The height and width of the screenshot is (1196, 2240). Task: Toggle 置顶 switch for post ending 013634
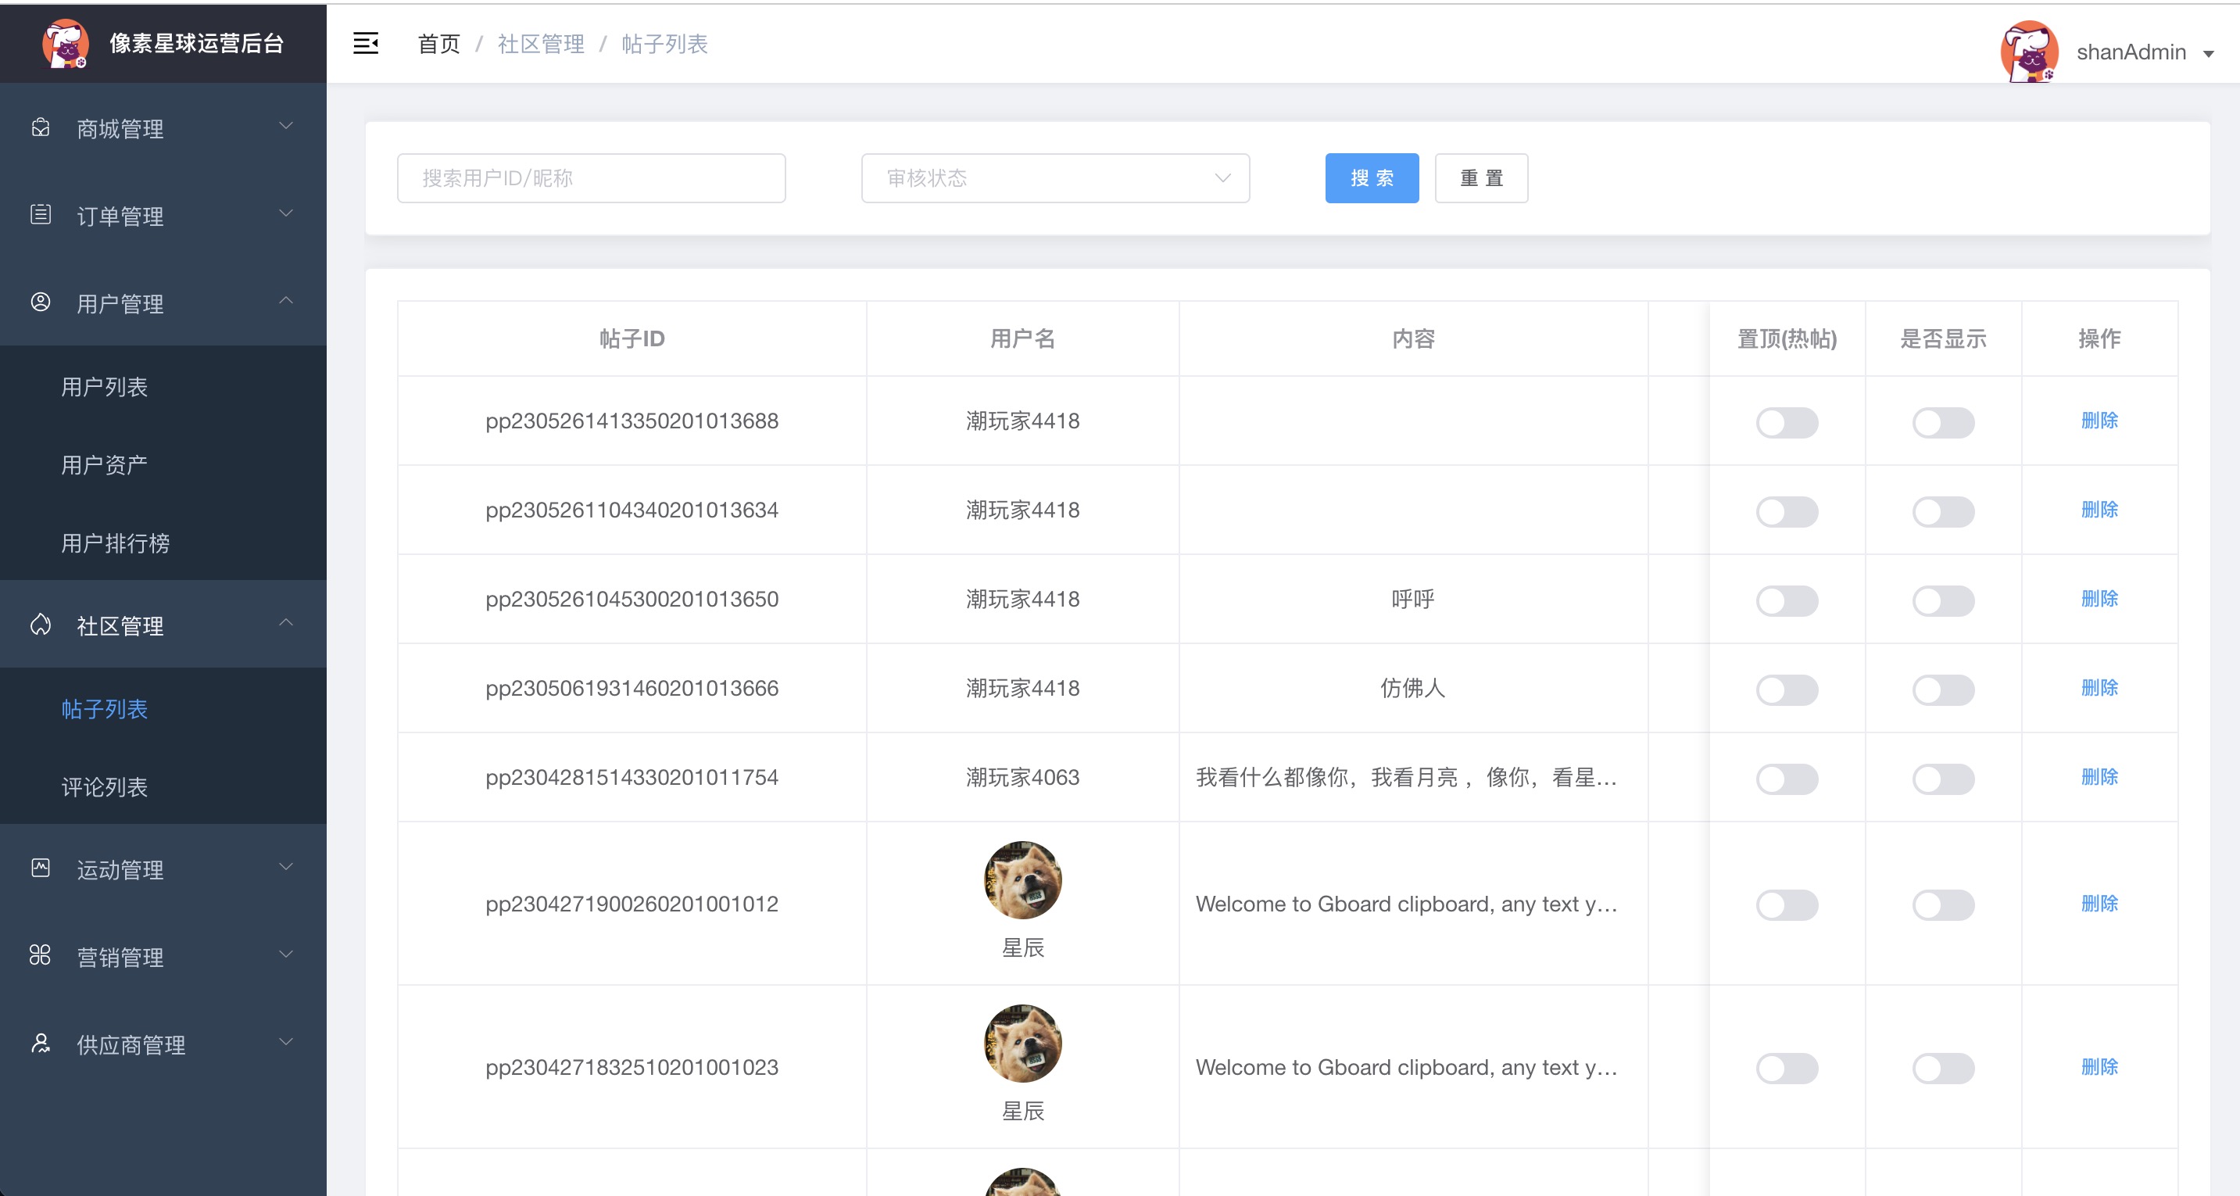tap(1787, 511)
